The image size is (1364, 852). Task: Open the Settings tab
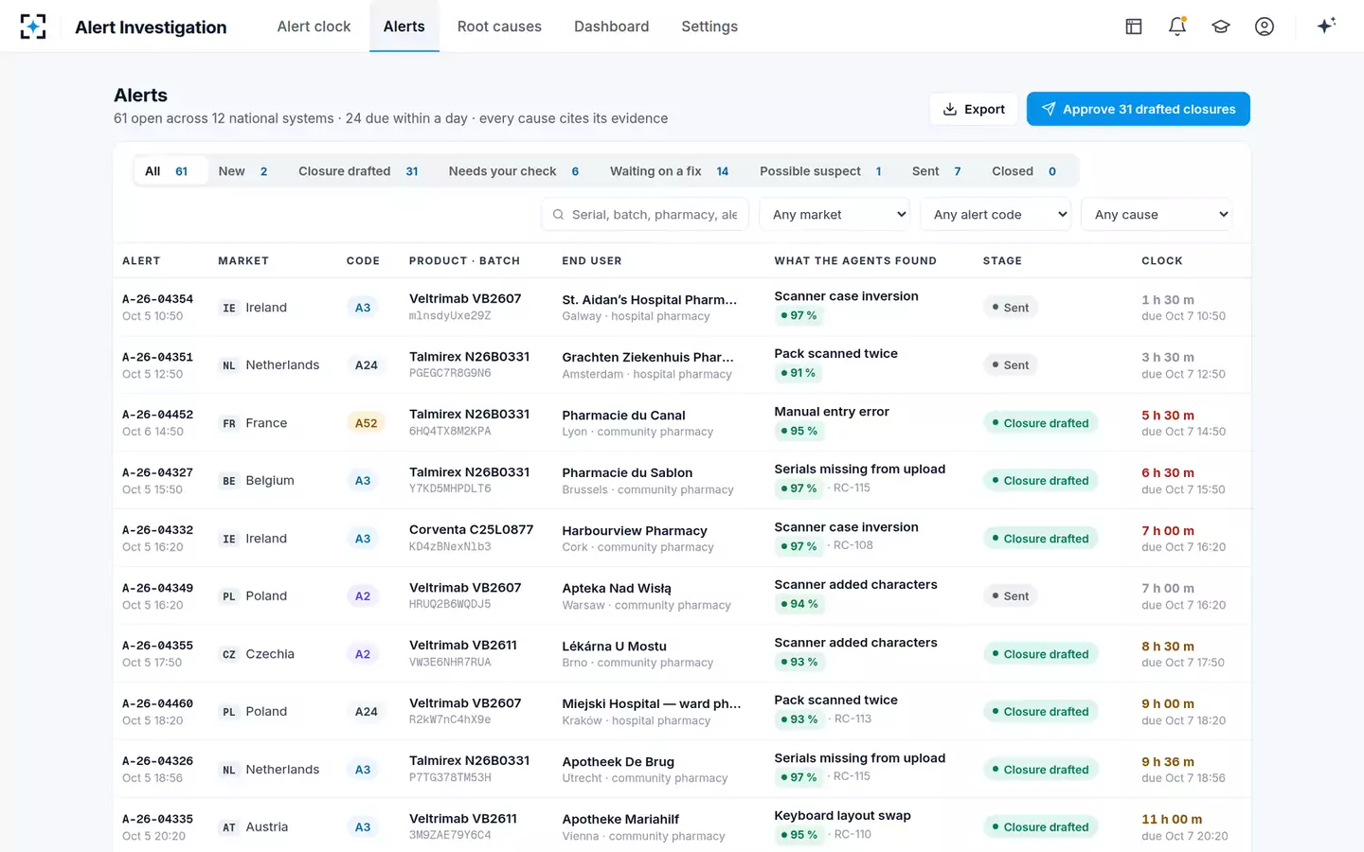click(709, 27)
